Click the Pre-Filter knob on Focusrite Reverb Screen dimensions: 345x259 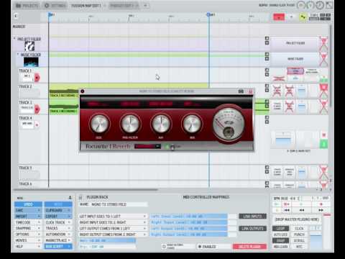tap(130, 124)
